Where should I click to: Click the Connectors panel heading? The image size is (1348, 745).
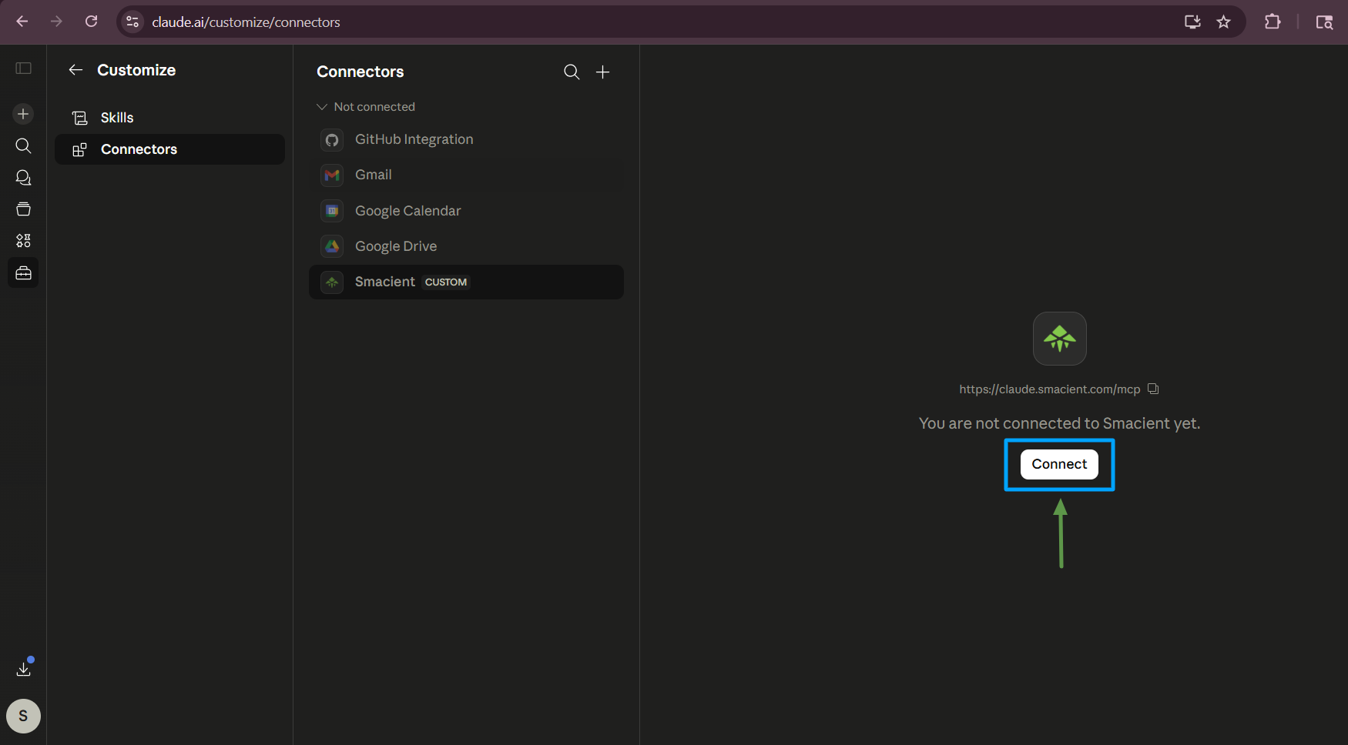(x=360, y=72)
